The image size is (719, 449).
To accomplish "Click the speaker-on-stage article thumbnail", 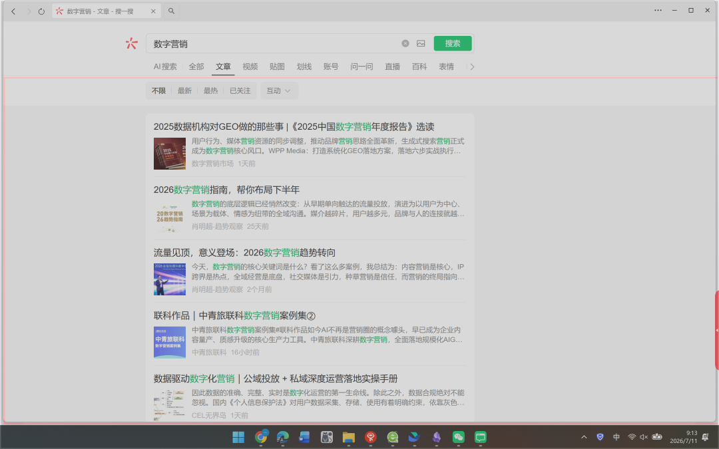I will pos(170,279).
